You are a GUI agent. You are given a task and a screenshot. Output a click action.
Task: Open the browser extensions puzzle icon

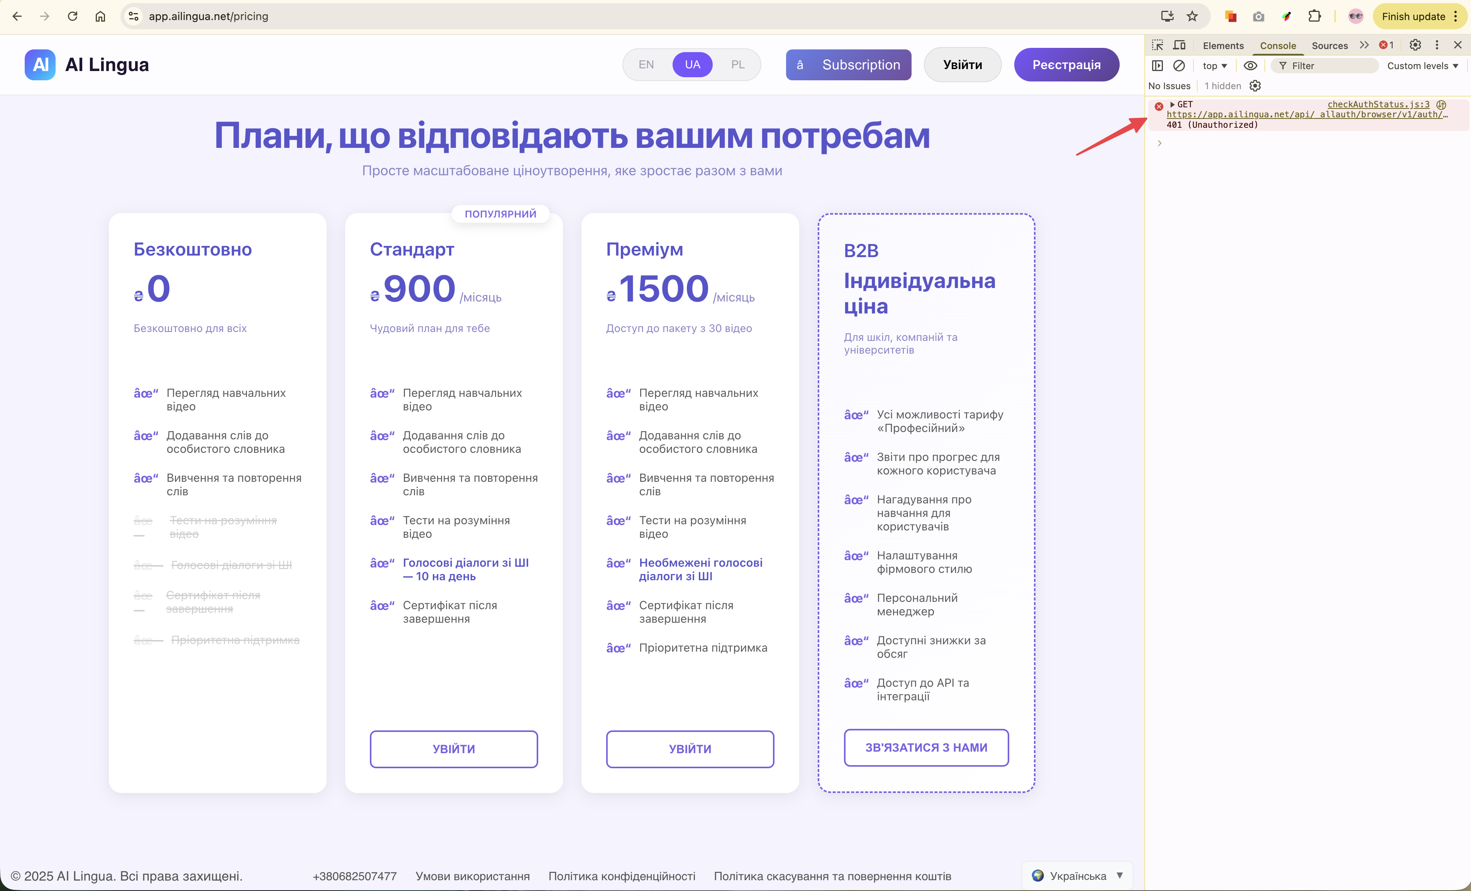pos(1314,16)
